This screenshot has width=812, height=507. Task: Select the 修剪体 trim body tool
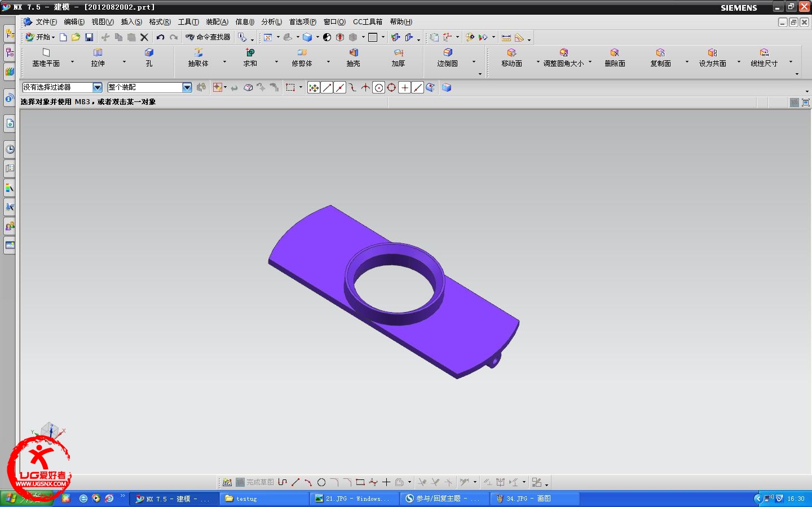302,58
